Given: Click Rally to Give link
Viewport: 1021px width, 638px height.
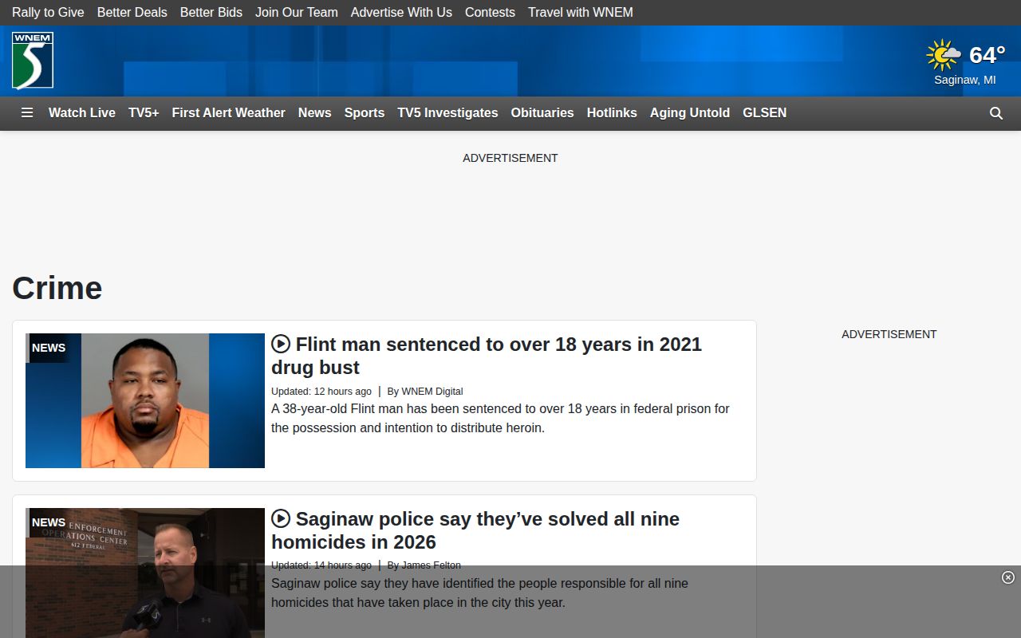Looking at the screenshot, I should [48, 12].
